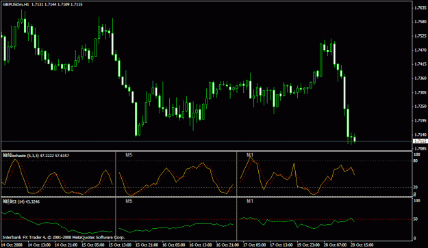The height and width of the screenshot is (248, 428).
Task: Click price axis label 1.7085
Action: tap(420, 149)
